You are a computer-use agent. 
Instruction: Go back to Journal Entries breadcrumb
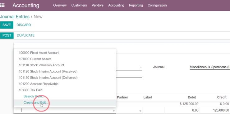(15, 17)
